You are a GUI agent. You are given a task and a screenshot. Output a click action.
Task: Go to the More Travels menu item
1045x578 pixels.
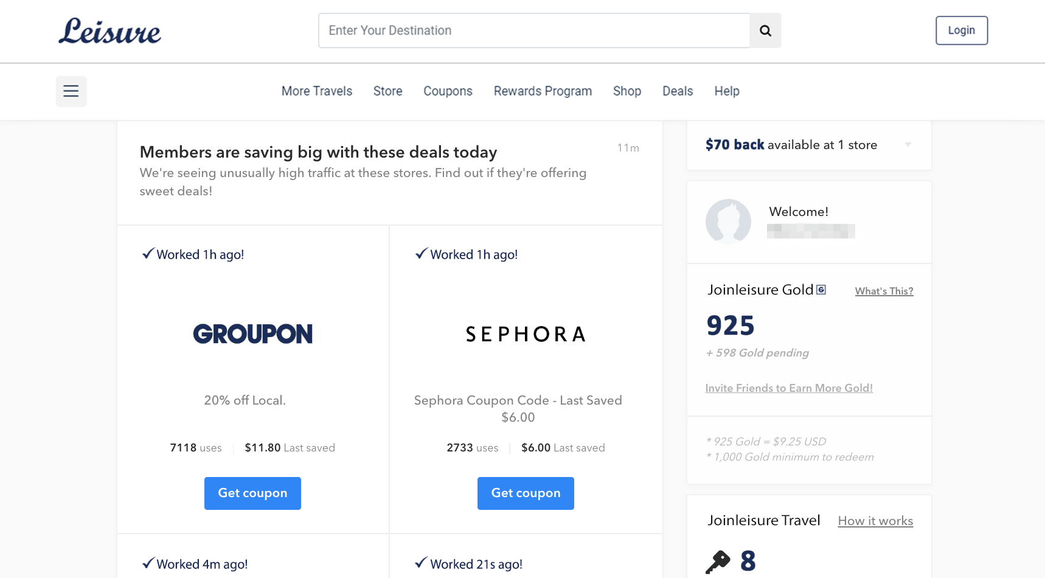(x=317, y=91)
